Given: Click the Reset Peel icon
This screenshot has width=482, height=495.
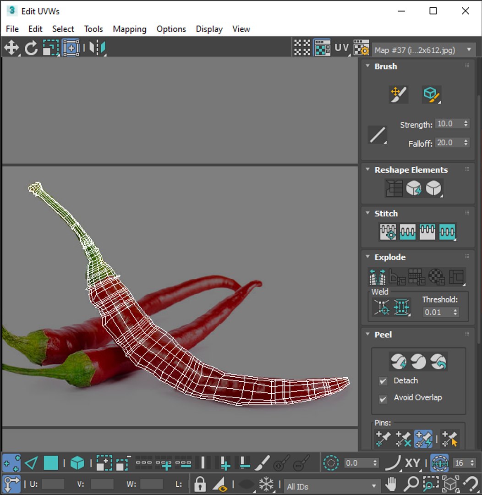Looking at the screenshot, I should coord(438,362).
